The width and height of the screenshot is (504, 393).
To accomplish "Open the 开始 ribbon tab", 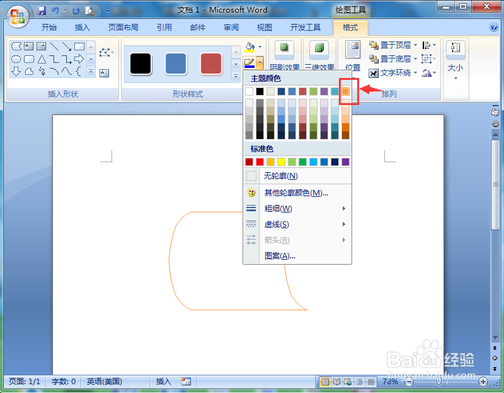I will 49,28.
